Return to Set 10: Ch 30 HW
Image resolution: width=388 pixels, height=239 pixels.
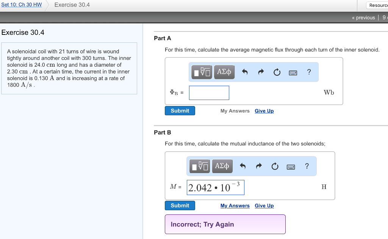coord(21,5)
